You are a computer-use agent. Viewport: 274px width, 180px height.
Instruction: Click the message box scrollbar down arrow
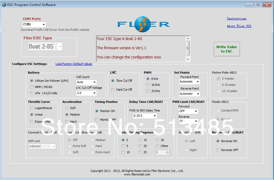point(188,59)
